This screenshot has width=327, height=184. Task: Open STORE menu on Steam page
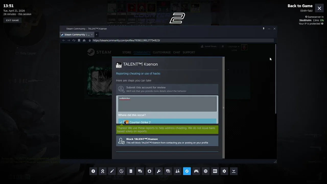[x=127, y=52]
